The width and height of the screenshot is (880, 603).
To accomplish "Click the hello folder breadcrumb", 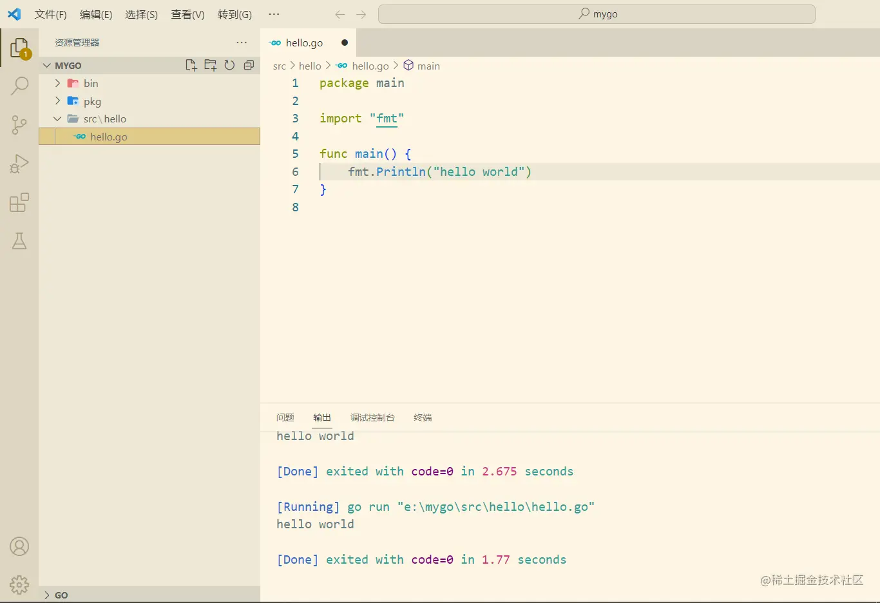I will tap(310, 66).
